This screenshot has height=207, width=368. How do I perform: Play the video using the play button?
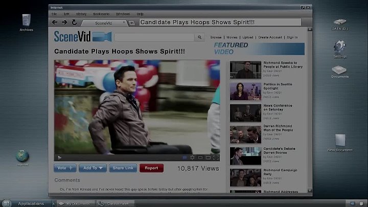(x=60, y=157)
